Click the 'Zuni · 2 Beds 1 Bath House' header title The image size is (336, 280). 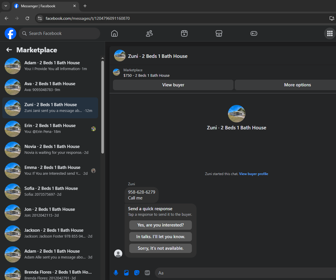tap(158, 56)
